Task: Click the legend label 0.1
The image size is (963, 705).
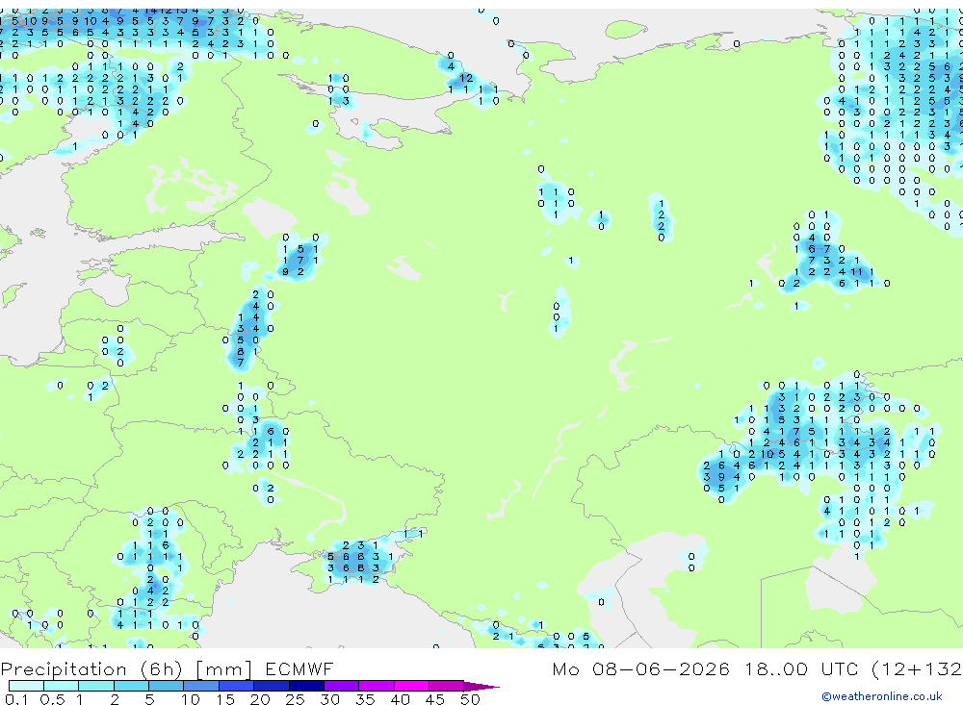Action: [x=16, y=699]
